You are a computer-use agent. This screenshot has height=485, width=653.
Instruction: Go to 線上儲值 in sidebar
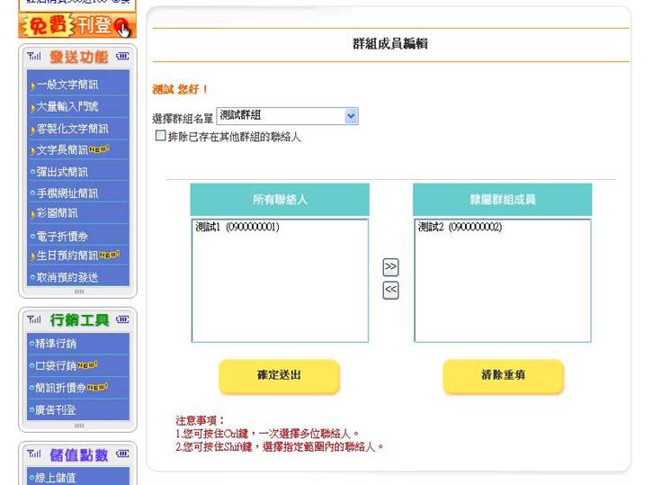[57, 478]
